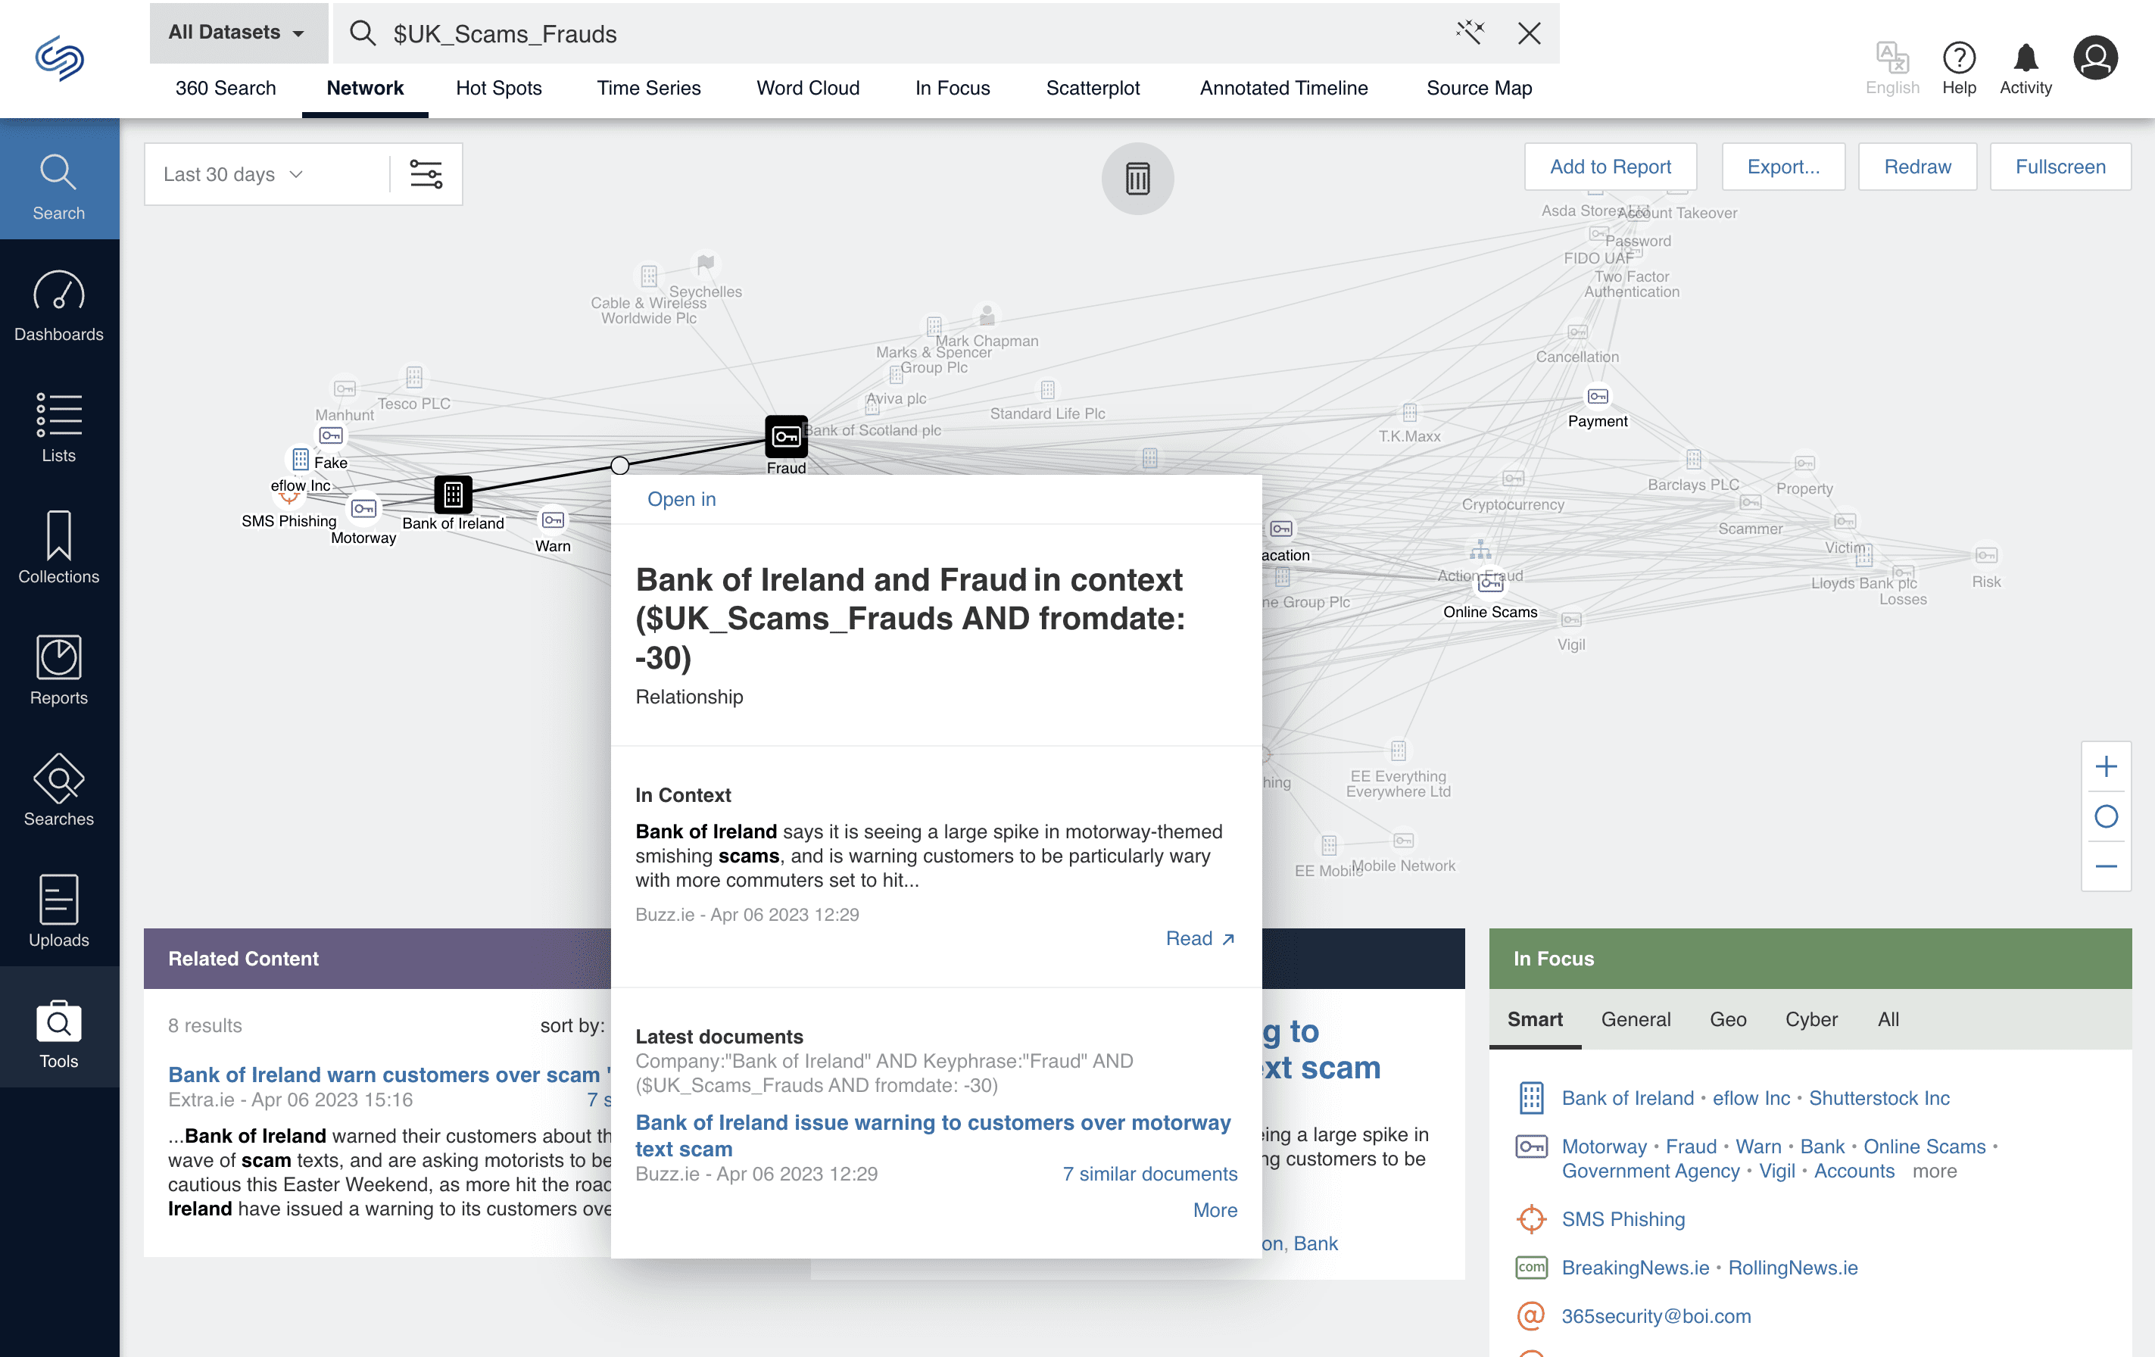
Task: Open Bank of Ireland warn customers article
Action: tap(388, 1074)
